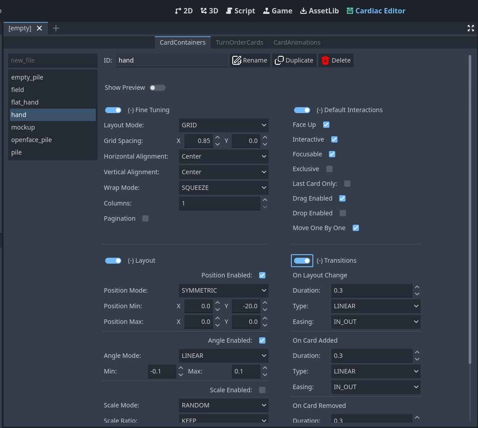
Task: Click the Duplicate button
Action: pos(294,60)
